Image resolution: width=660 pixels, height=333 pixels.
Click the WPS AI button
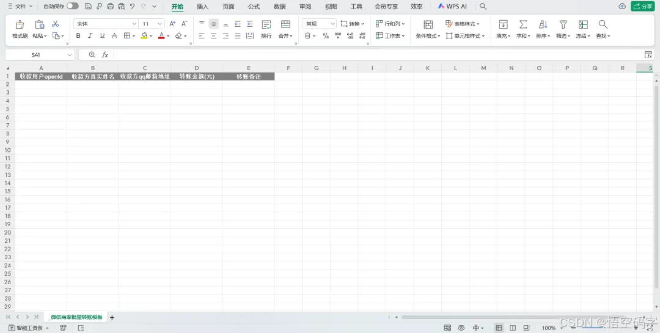(x=452, y=6)
